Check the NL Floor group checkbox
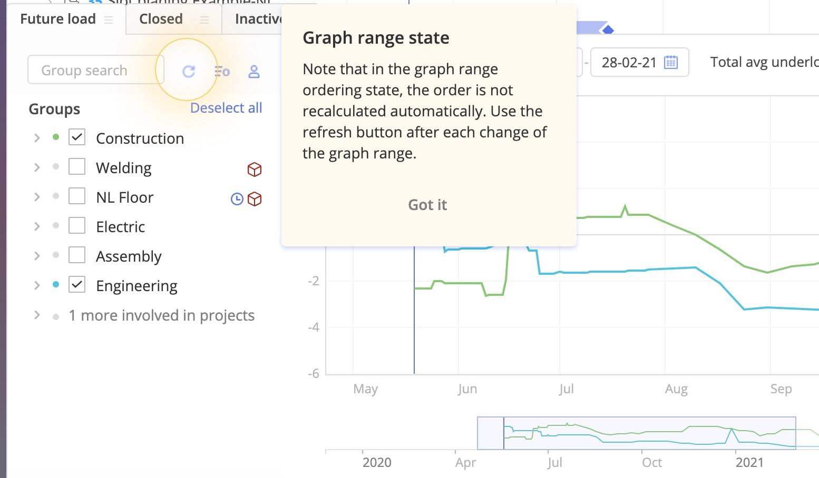Screen dimensions: 819x478 coord(77,196)
